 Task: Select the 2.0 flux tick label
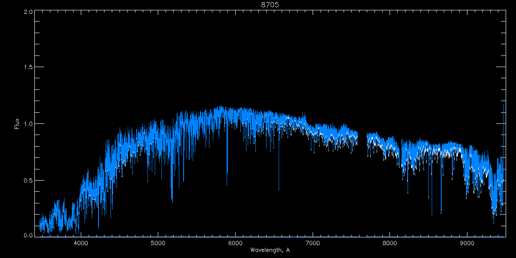pos(27,12)
